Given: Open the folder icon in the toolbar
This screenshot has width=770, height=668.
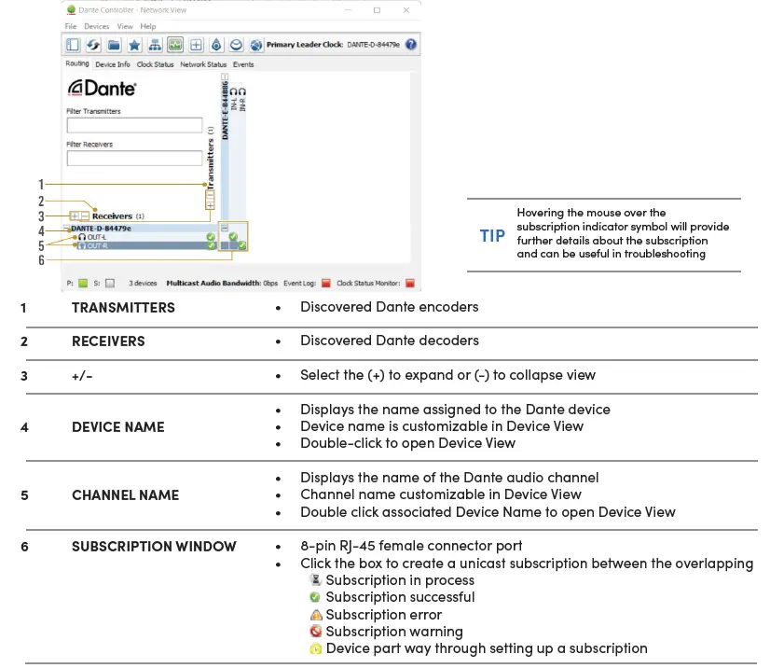Looking at the screenshot, I should (114, 45).
